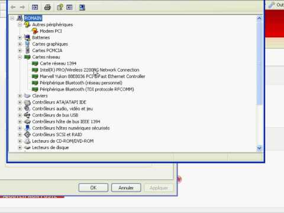This screenshot has width=284, height=213.
Task: Collapse Autres périphériques category
Action: pos(20,25)
